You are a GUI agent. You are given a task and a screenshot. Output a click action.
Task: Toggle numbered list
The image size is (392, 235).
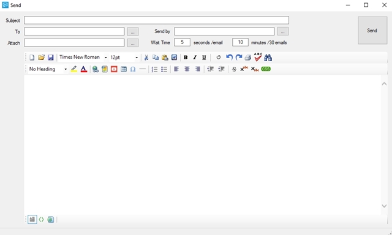(154, 69)
